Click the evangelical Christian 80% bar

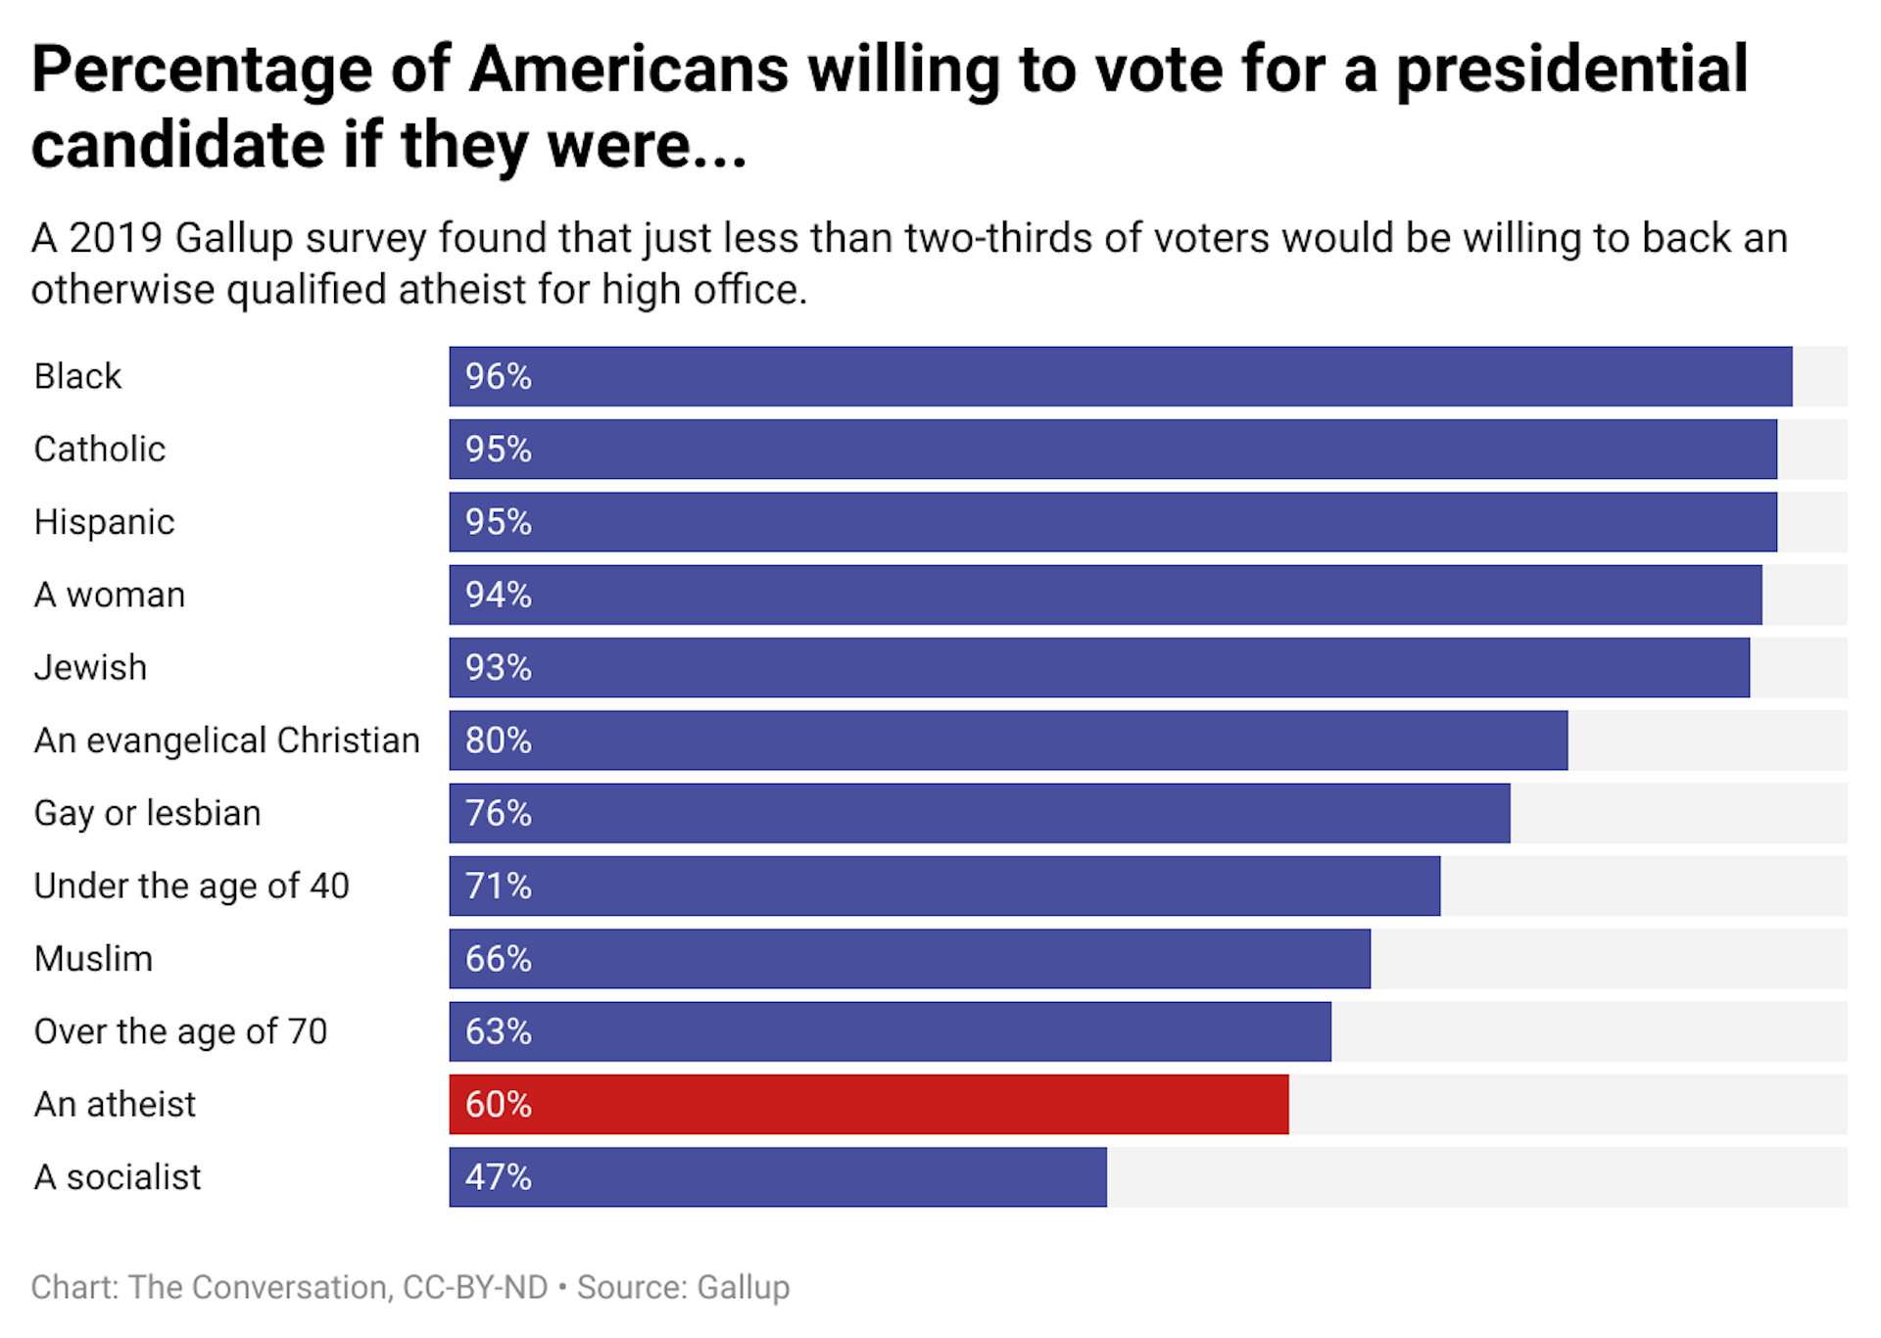pyautogui.click(x=1008, y=741)
